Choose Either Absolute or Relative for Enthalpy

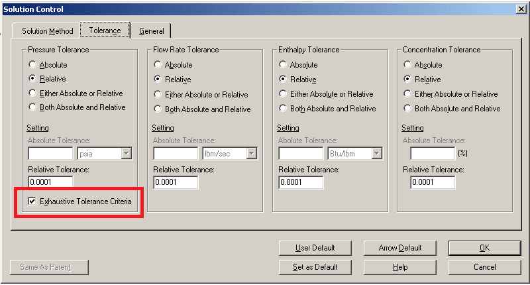[326, 93]
